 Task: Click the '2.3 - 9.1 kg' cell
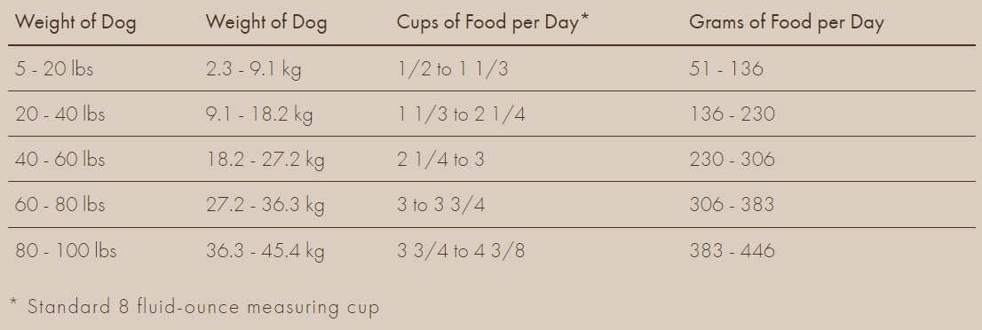[254, 69]
